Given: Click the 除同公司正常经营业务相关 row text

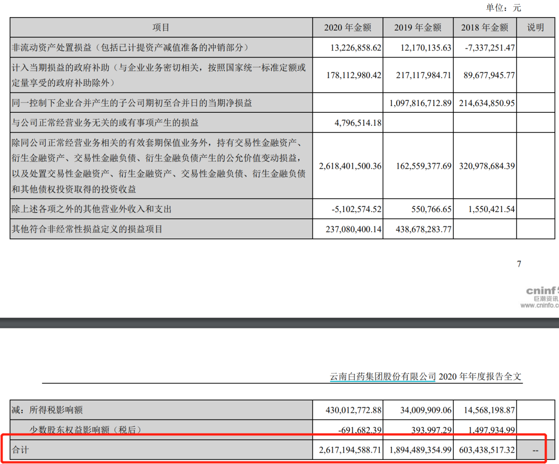Looking at the screenshot, I should pos(159,166).
